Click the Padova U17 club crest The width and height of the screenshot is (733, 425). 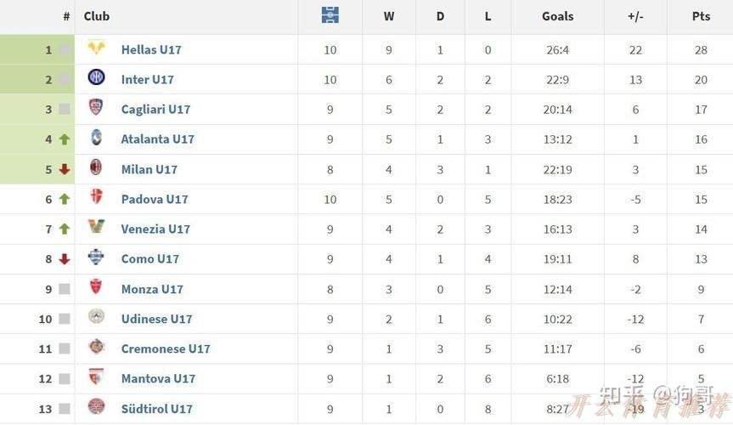(x=96, y=198)
